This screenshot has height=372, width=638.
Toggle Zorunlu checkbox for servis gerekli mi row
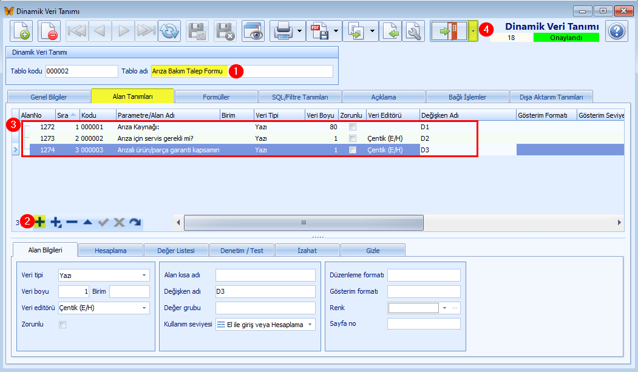(x=353, y=138)
